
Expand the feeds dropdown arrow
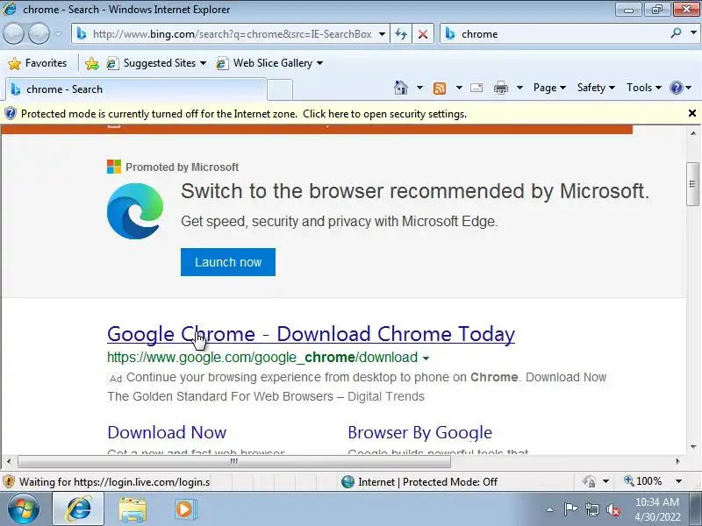coord(459,88)
